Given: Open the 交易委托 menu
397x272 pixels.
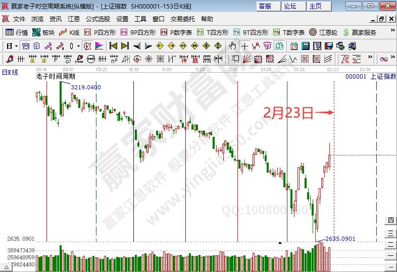Looking at the screenshot, I should (x=183, y=19).
